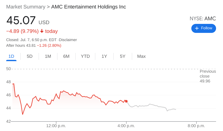Click the 4:00 p.m. axis label

click(x=126, y=126)
